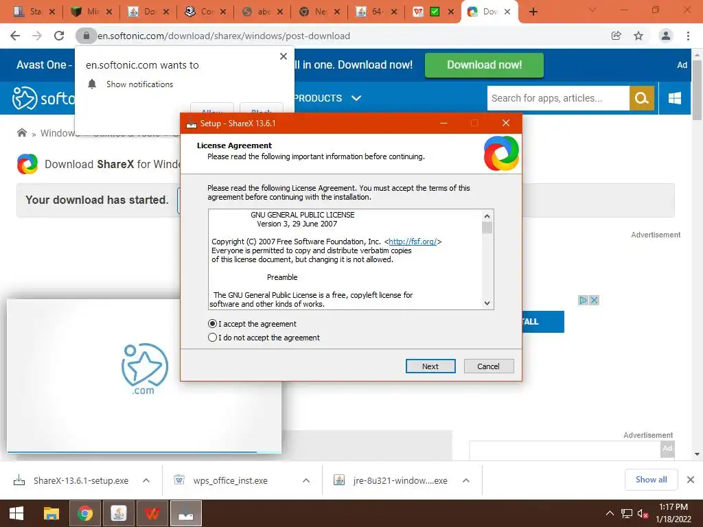Image resolution: width=703 pixels, height=527 pixels.
Task: Close the downloads bar
Action: coord(691,480)
